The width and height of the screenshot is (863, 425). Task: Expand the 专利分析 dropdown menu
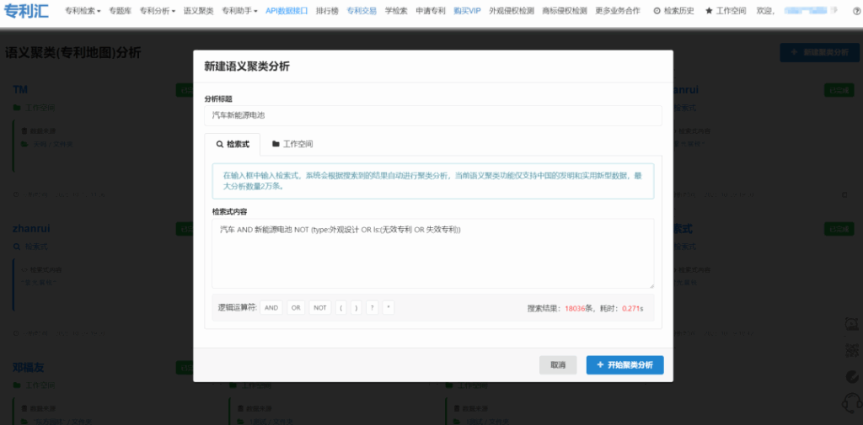click(157, 11)
